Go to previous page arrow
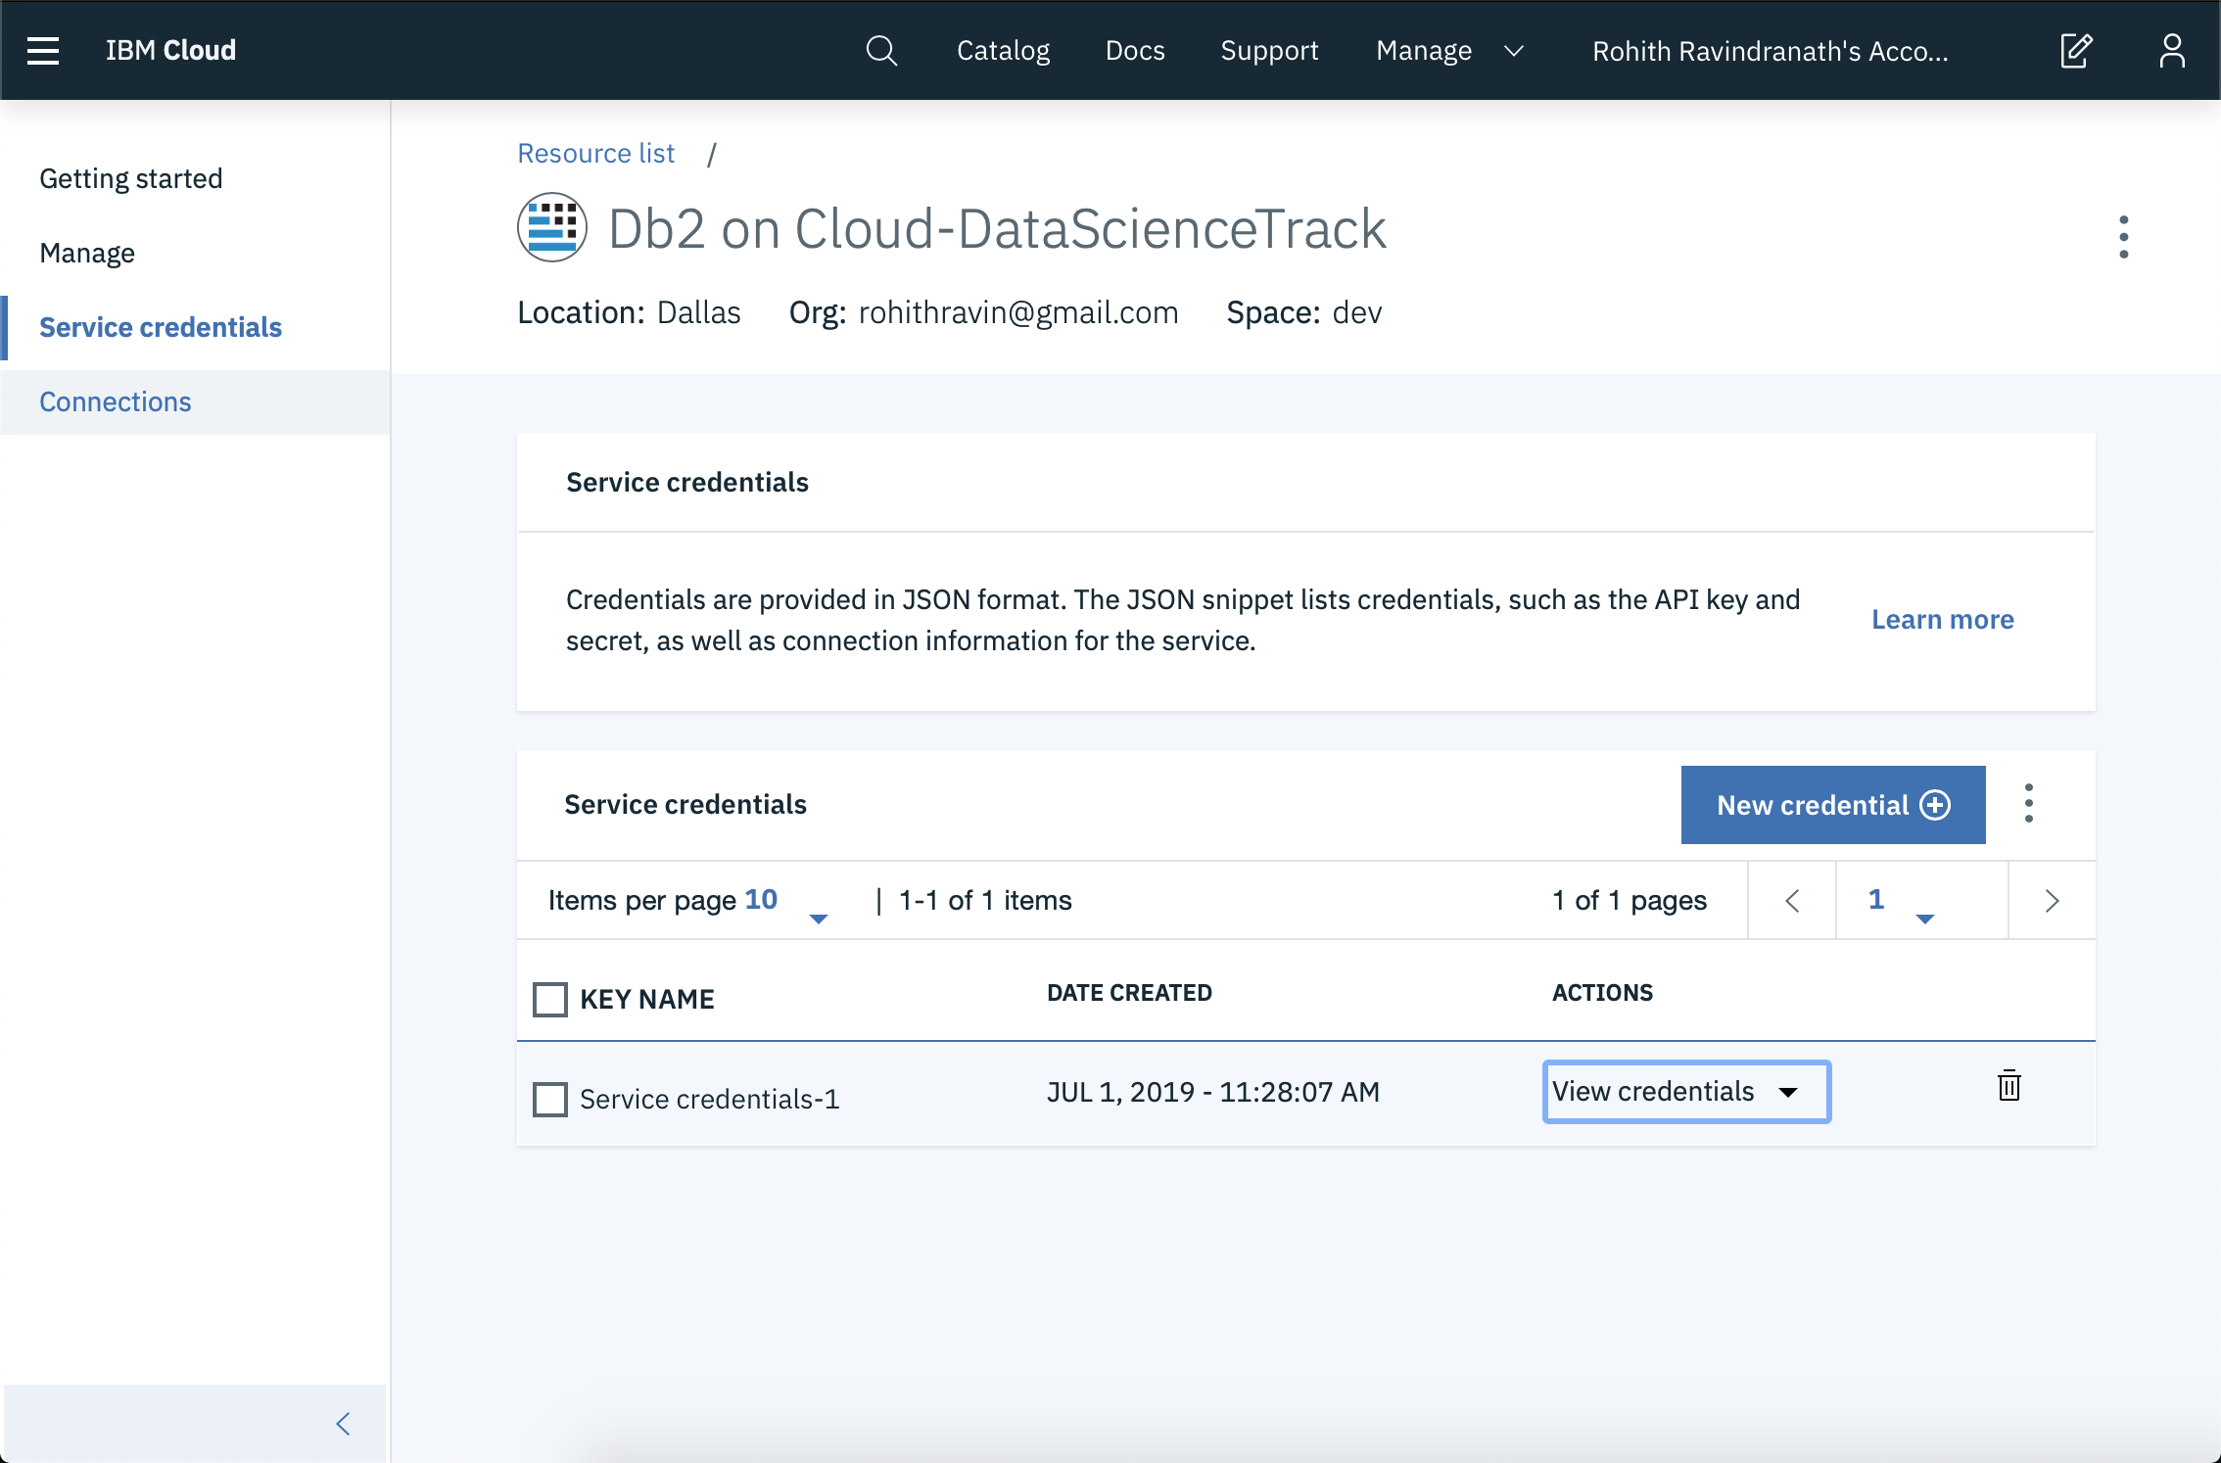This screenshot has width=2221, height=1463. pyautogui.click(x=1792, y=901)
